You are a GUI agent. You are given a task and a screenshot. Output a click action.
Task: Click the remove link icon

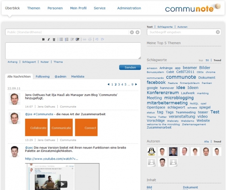90,39
